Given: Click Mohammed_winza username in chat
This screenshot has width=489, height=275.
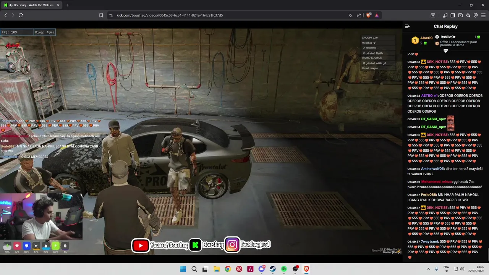Looking at the screenshot, I should pyautogui.click(x=436, y=182).
